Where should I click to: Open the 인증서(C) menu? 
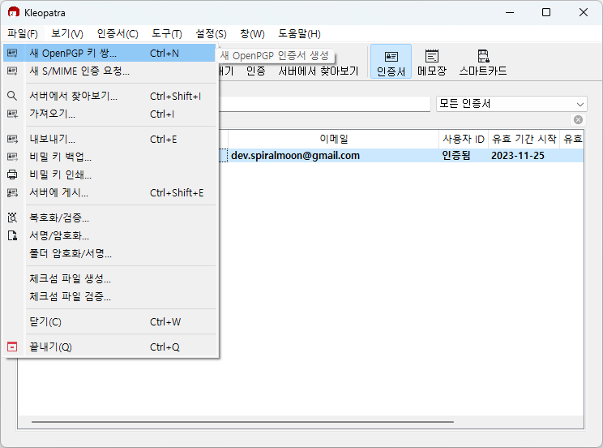[x=118, y=34]
